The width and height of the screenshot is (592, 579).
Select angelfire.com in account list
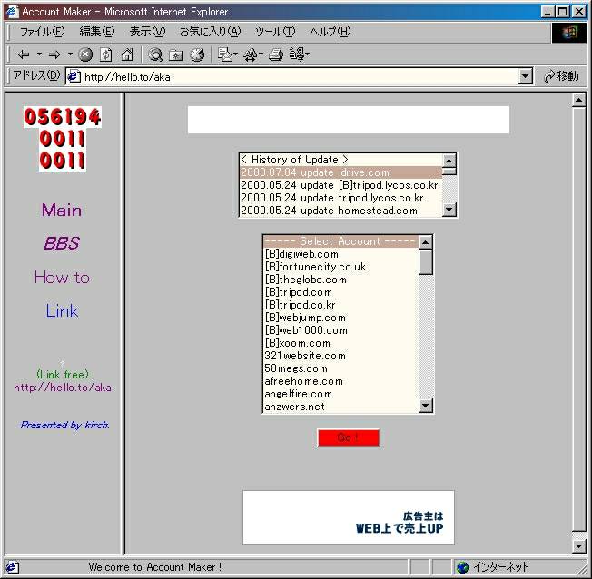click(x=340, y=394)
